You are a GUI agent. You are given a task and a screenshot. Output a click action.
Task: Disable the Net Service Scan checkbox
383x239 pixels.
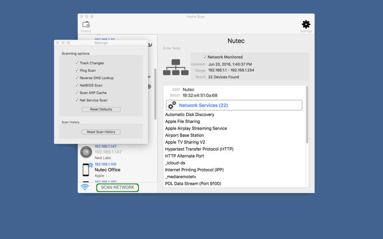tap(77, 100)
